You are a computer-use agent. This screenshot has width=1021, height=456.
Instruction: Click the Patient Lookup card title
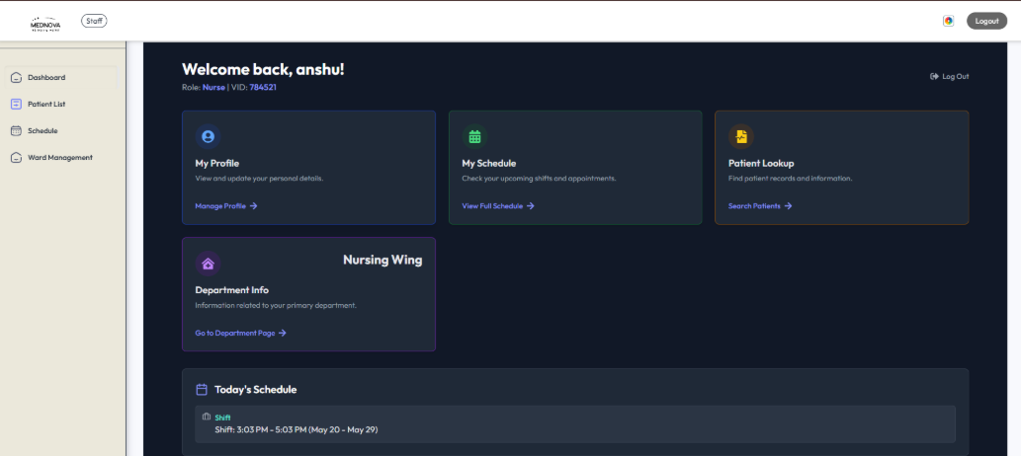point(761,163)
